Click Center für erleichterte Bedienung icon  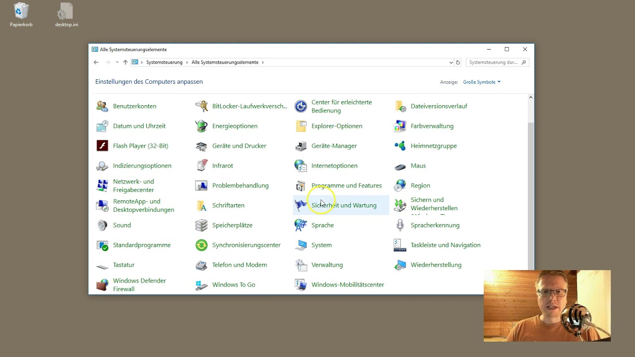point(301,106)
